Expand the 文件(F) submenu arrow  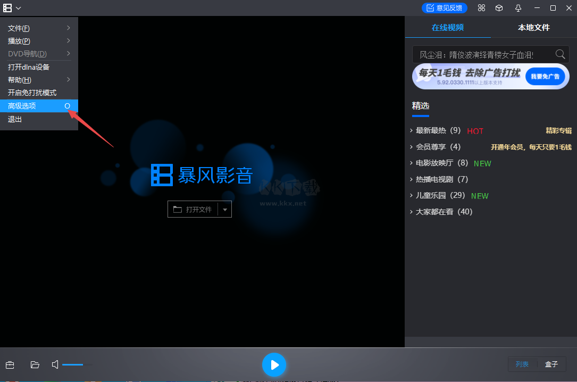pyautogui.click(x=69, y=28)
